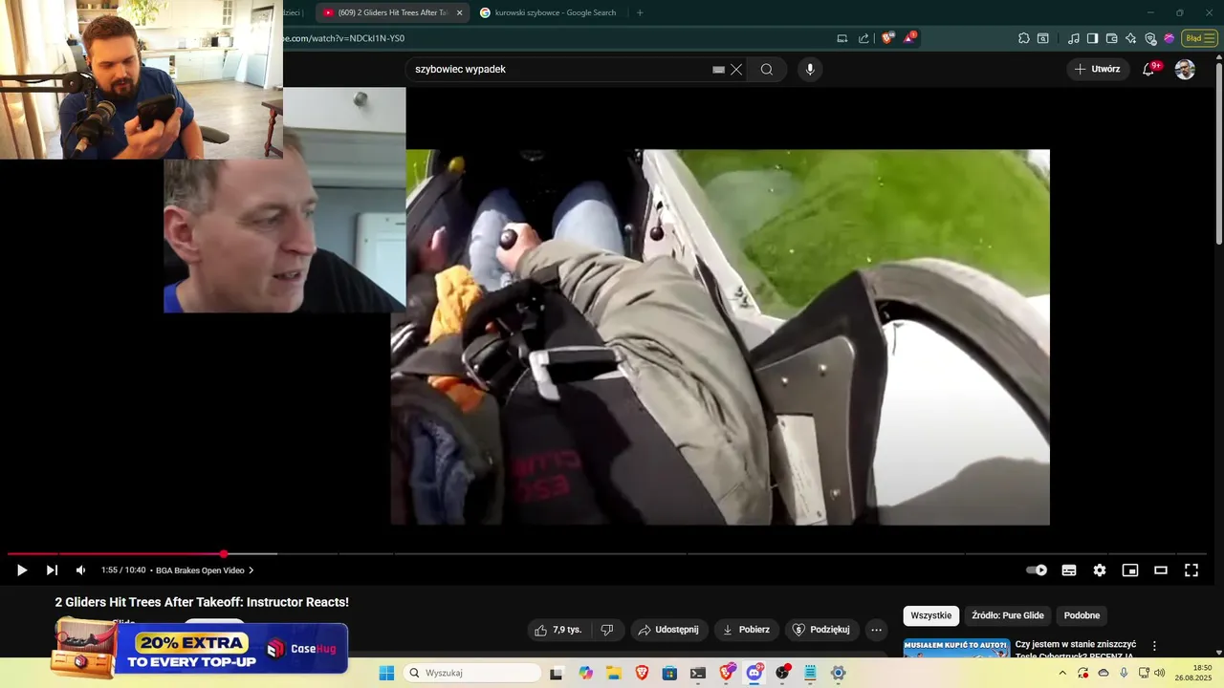Open the Brave Wallet icon
Image resolution: width=1224 pixels, height=688 pixels.
(1112, 38)
